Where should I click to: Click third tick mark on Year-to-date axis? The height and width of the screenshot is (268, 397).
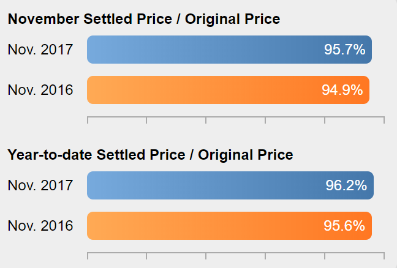[206, 256]
